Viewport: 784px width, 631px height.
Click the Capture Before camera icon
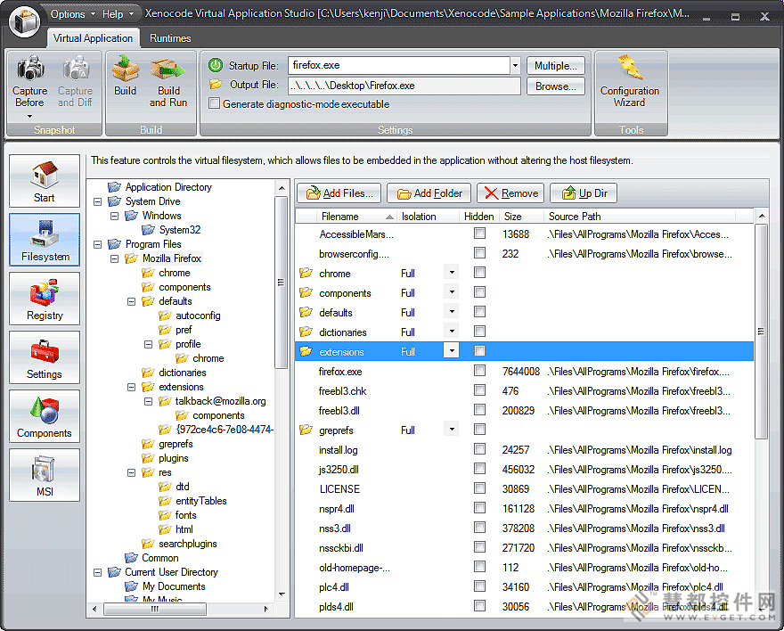(x=30, y=68)
